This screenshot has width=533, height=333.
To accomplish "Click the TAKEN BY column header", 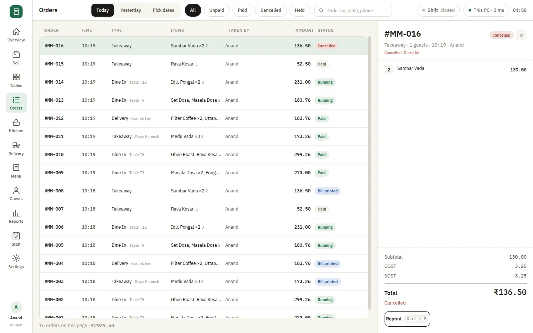I will [x=239, y=30].
